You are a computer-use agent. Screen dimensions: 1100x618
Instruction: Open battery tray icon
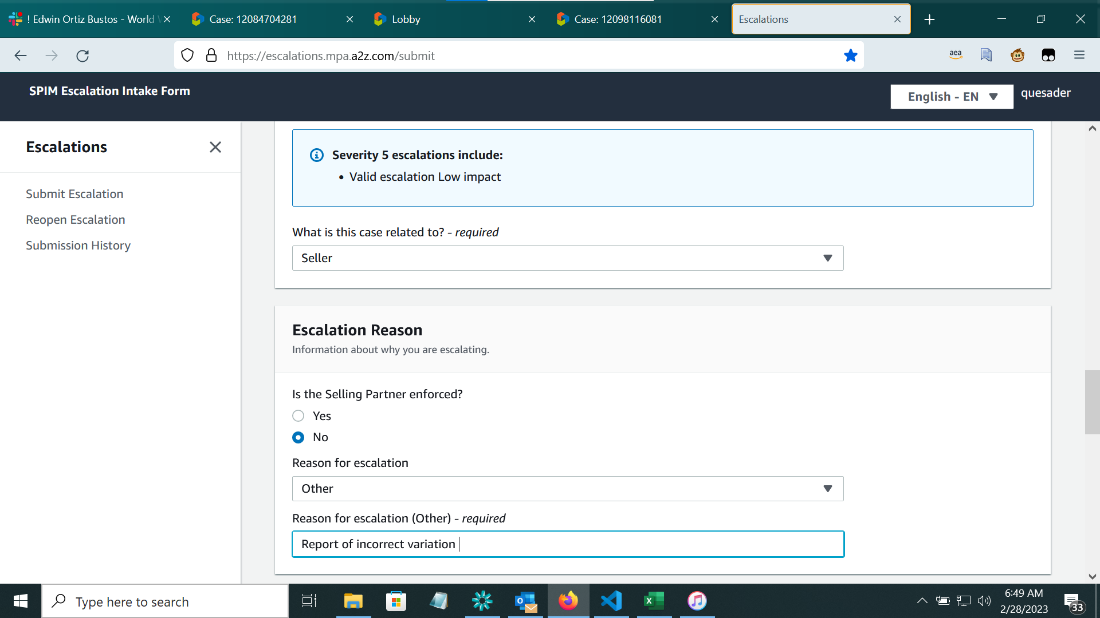coord(942,601)
